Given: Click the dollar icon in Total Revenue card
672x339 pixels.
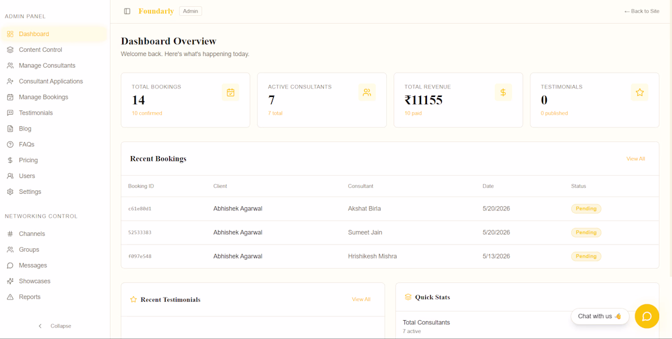Looking at the screenshot, I should click(x=503, y=92).
